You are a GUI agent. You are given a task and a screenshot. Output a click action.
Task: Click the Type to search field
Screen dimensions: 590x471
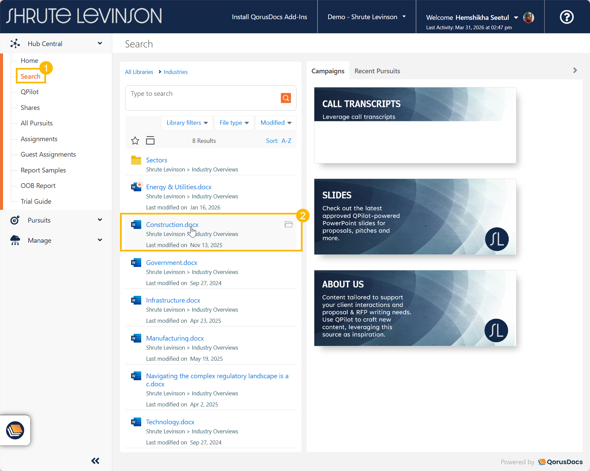(202, 94)
